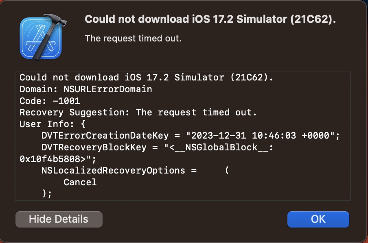Image resolution: width=368 pixels, height=243 pixels.
Task: Click the 'Cancel' text in details
Action: coord(80,182)
